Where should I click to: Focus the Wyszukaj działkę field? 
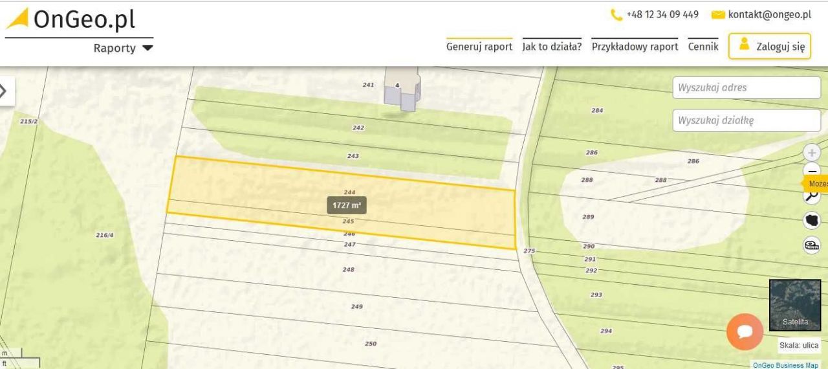pyautogui.click(x=746, y=120)
